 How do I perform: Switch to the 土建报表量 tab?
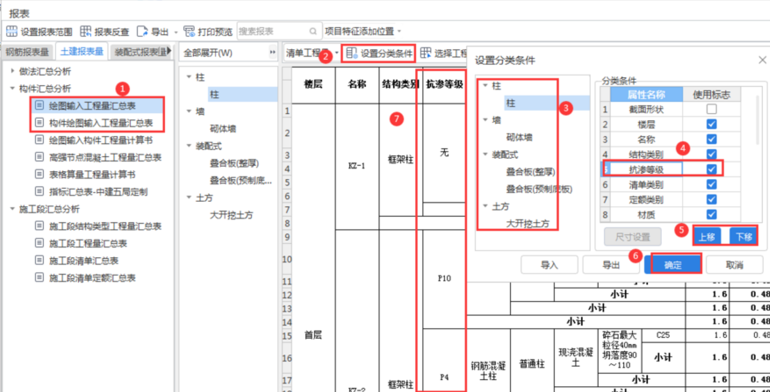point(82,52)
